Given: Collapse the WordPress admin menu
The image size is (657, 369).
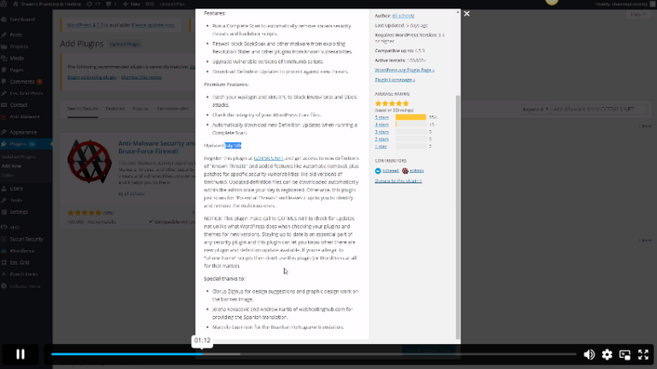Looking at the screenshot, I should click(24, 286).
